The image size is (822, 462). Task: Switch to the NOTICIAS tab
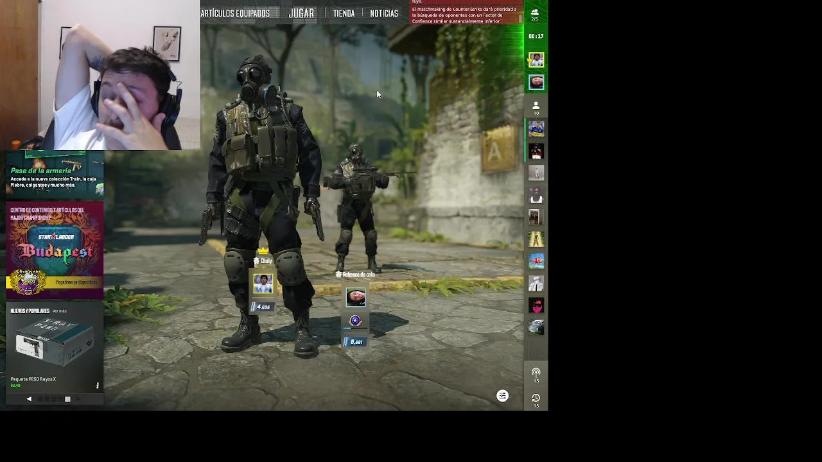(384, 13)
